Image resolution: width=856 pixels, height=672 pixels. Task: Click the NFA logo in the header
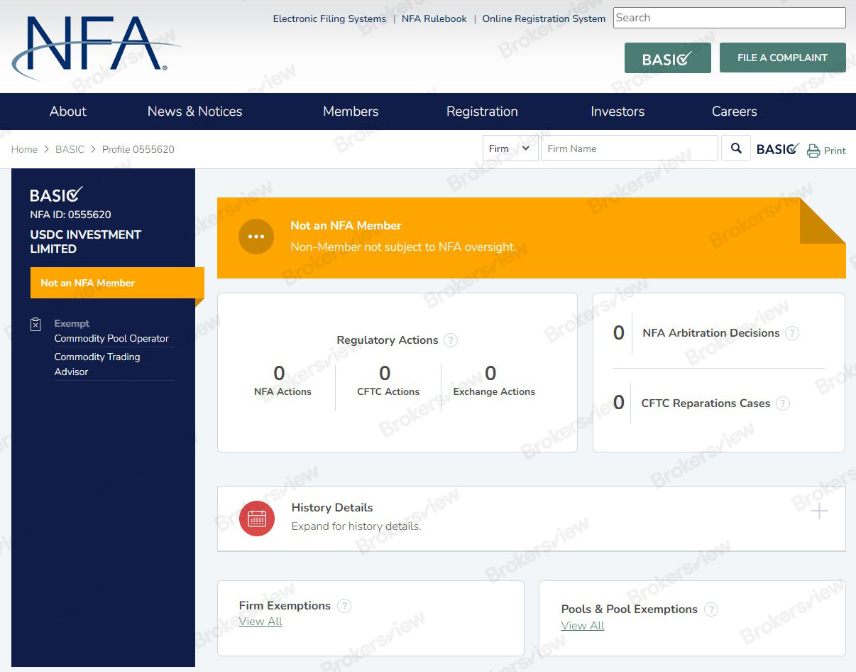coord(92,46)
